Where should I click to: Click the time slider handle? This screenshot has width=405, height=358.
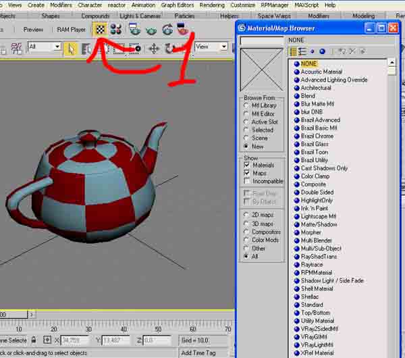13,315
